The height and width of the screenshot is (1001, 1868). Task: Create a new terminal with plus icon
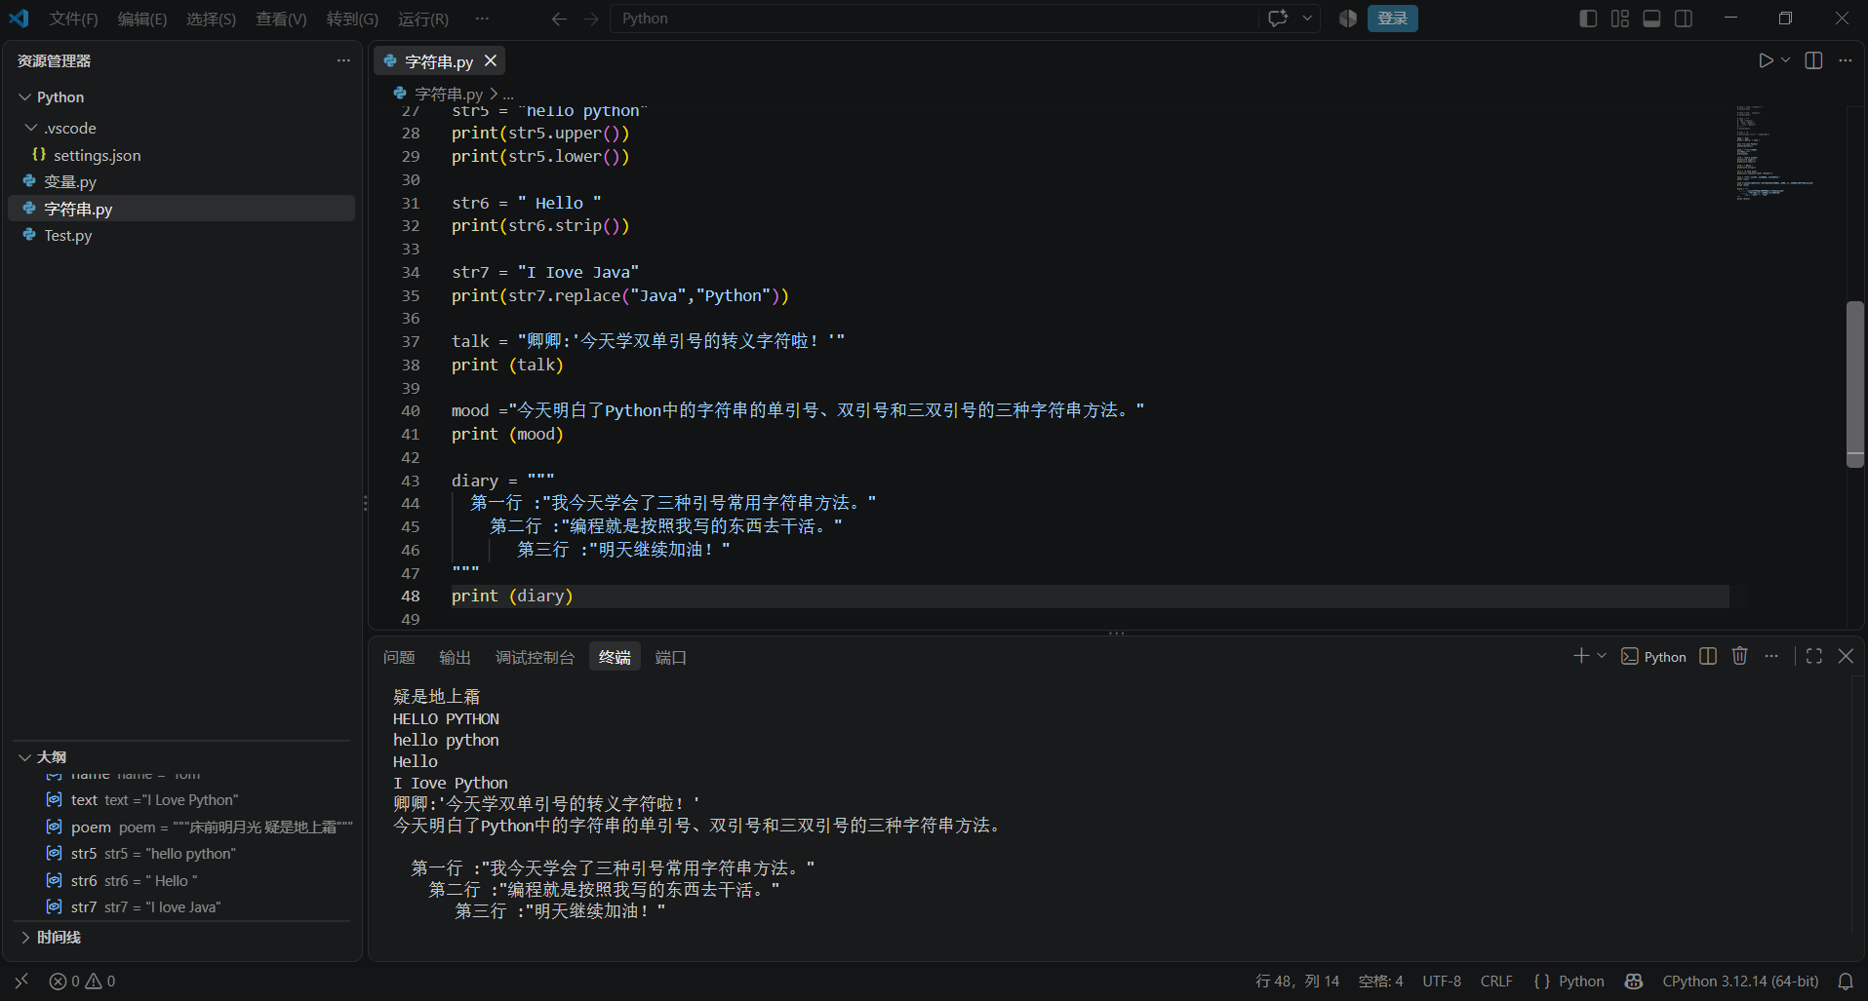point(1581,656)
